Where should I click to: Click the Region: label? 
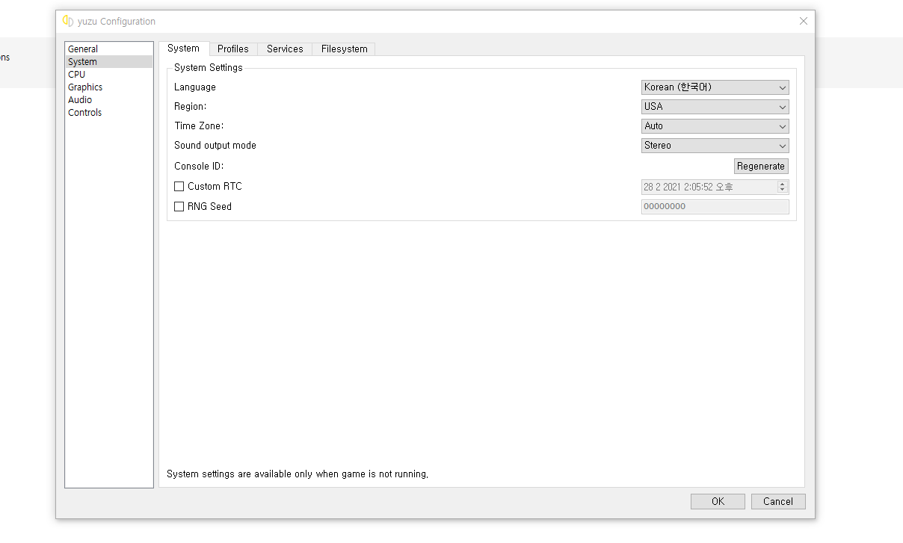(x=191, y=107)
